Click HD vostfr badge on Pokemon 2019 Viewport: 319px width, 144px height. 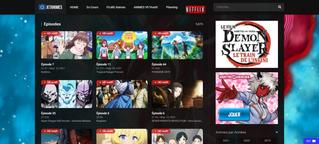point(161,33)
